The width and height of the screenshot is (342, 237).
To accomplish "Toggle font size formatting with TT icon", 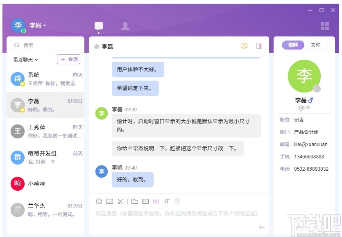I will coord(167,201).
